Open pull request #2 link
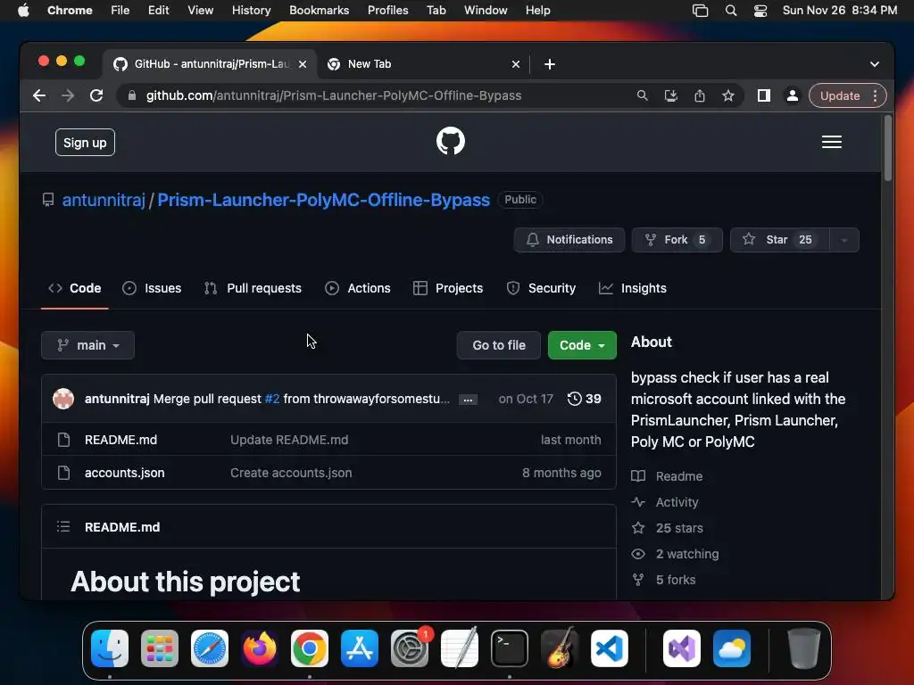This screenshot has height=685, width=914. click(272, 399)
